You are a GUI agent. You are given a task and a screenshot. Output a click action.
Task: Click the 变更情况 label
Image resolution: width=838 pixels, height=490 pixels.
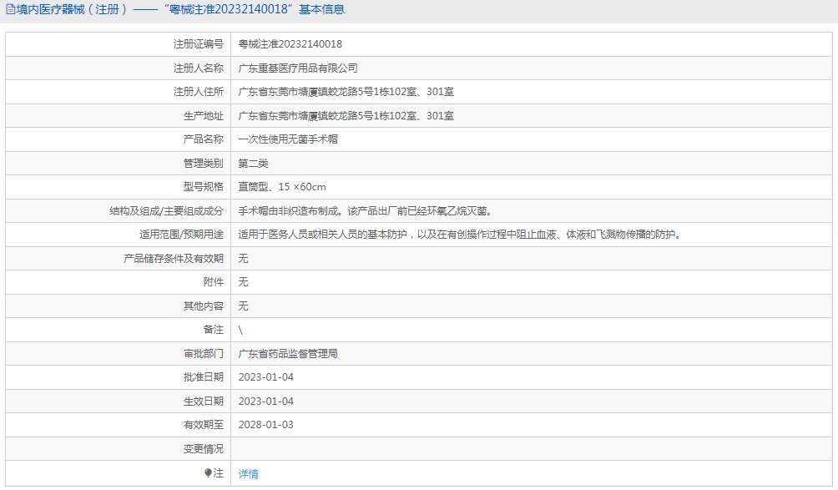(x=203, y=449)
